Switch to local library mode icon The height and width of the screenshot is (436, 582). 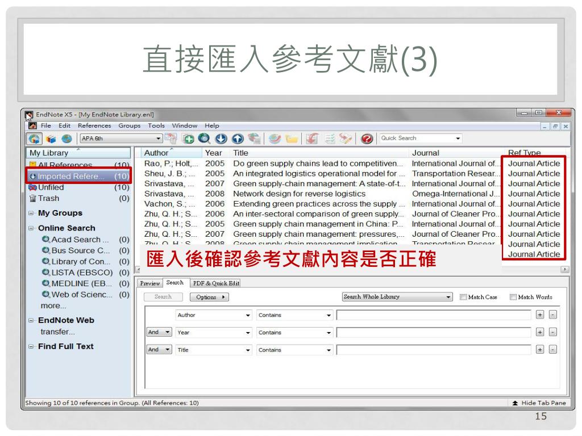(51, 139)
